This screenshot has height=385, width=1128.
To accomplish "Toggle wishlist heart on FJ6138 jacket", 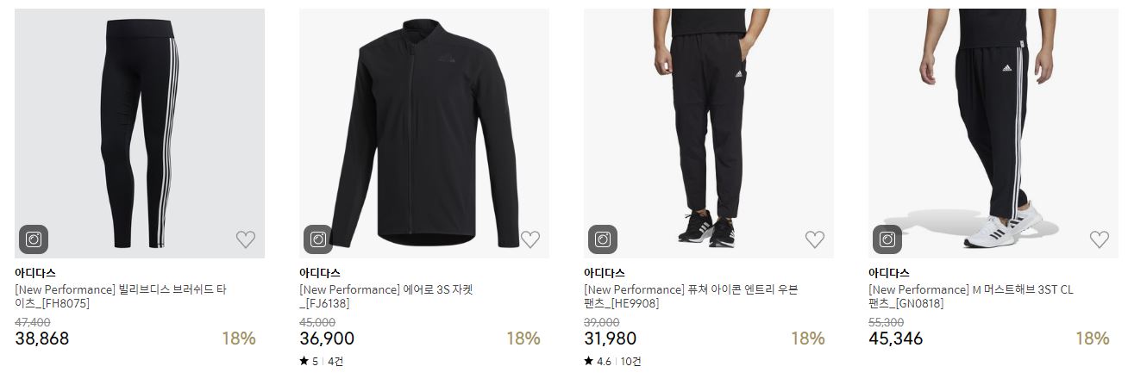I will pyautogui.click(x=530, y=239).
